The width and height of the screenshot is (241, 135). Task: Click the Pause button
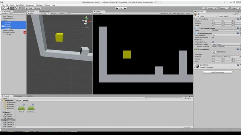pos(121,8)
